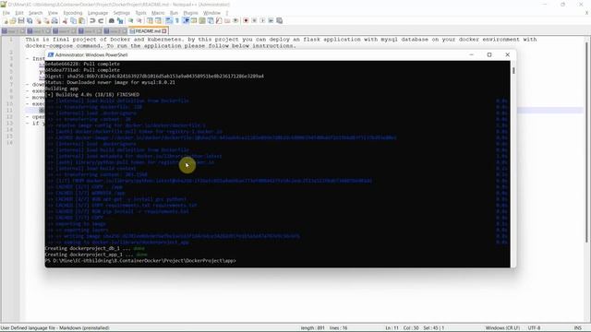Click Save recorded macro icon
This screenshot has height=332, width=591.
click(279, 20)
